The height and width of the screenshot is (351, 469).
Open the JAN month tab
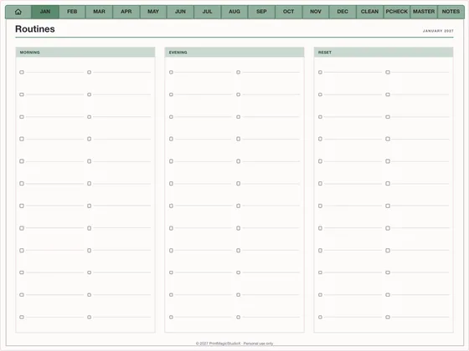45,12
